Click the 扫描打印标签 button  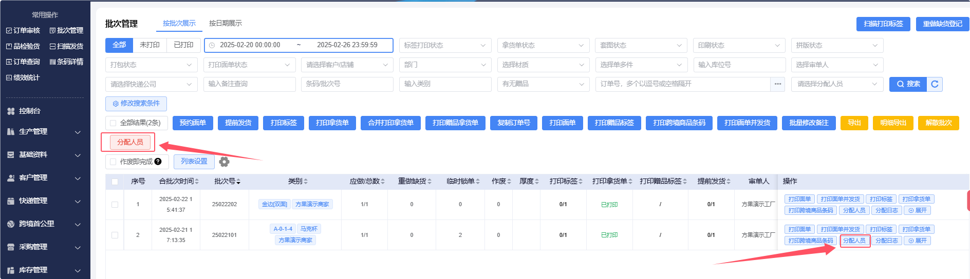(x=883, y=24)
